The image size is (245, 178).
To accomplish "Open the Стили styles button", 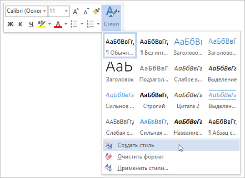I will tap(111, 18).
